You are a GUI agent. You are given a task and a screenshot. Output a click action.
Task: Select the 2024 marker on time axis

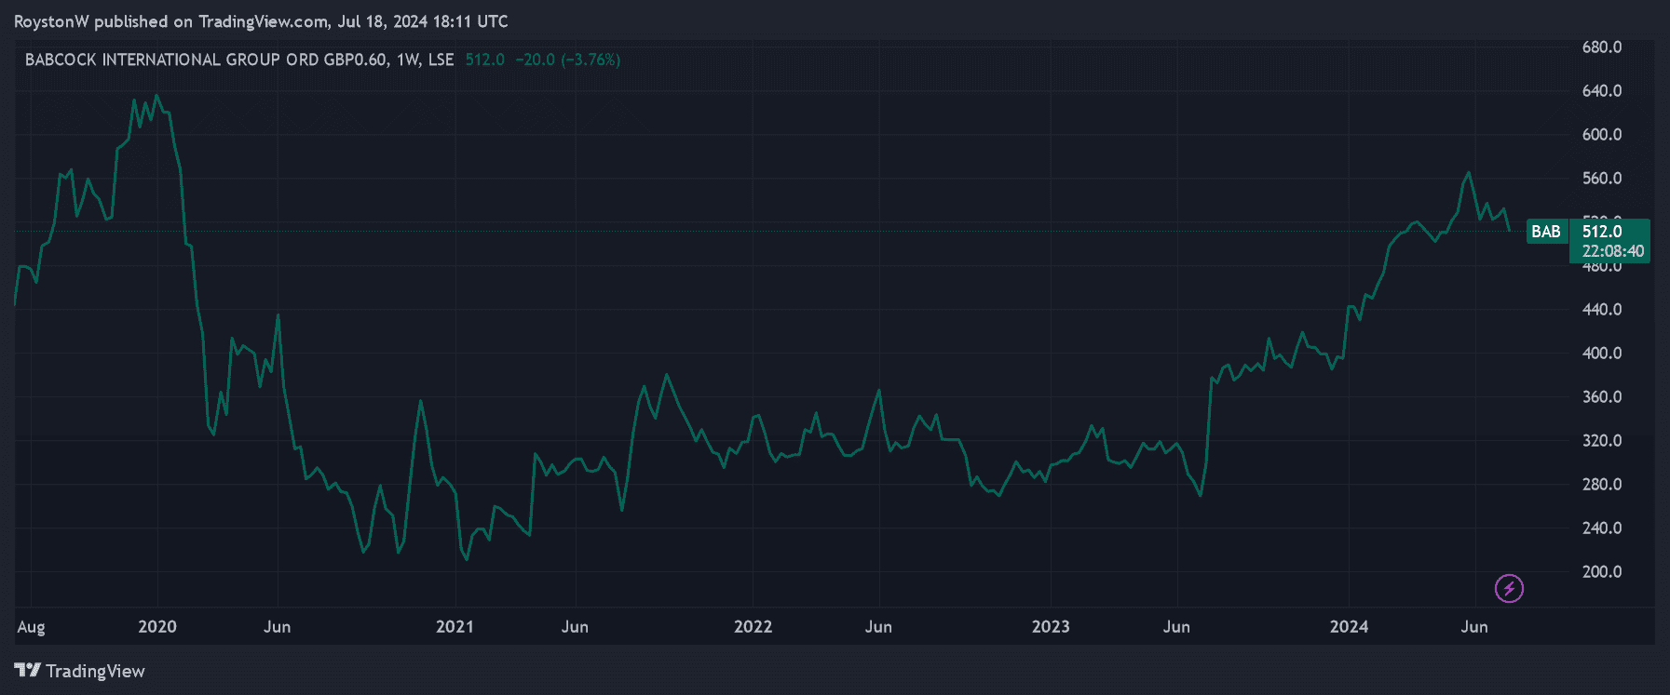(x=1349, y=626)
